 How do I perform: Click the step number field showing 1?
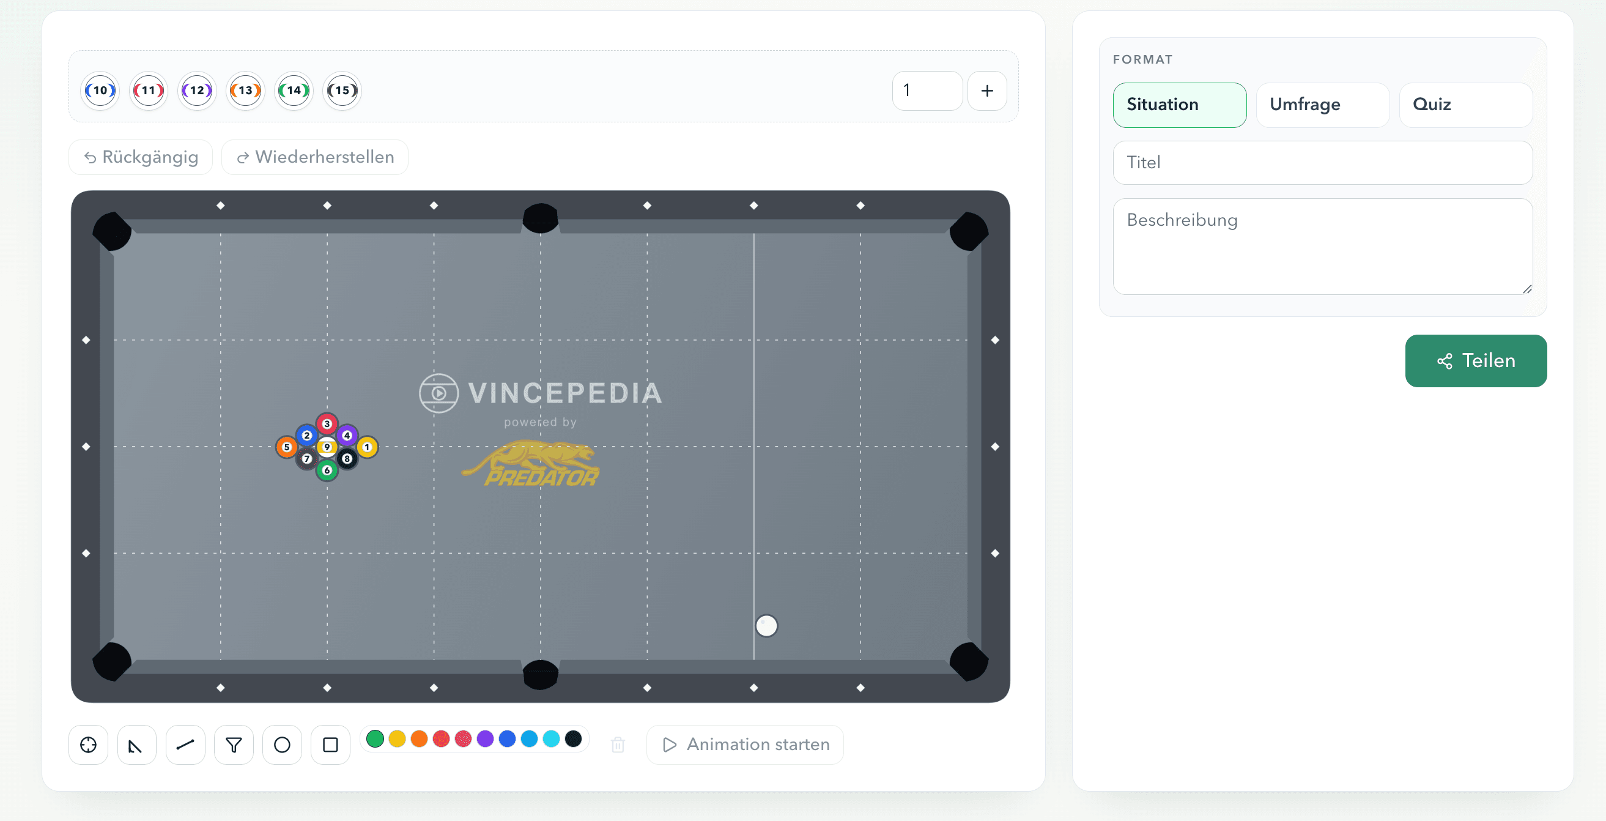pos(927,91)
